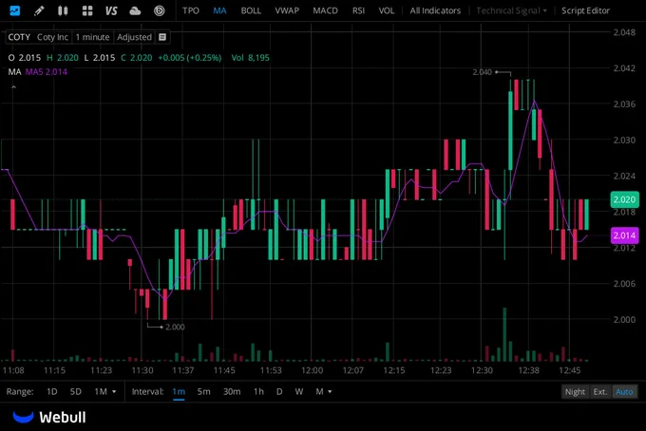Click the purple 2.014 MA value tag
This screenshot has height=431, width=646.
pos(624,235)
